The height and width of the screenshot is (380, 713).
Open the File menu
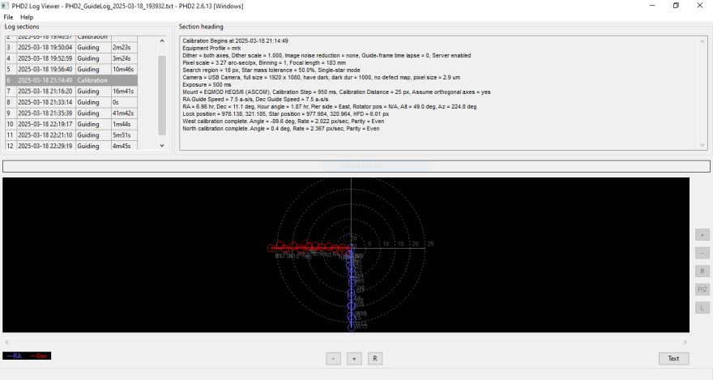pyautogui.click(x=8, y=17)
